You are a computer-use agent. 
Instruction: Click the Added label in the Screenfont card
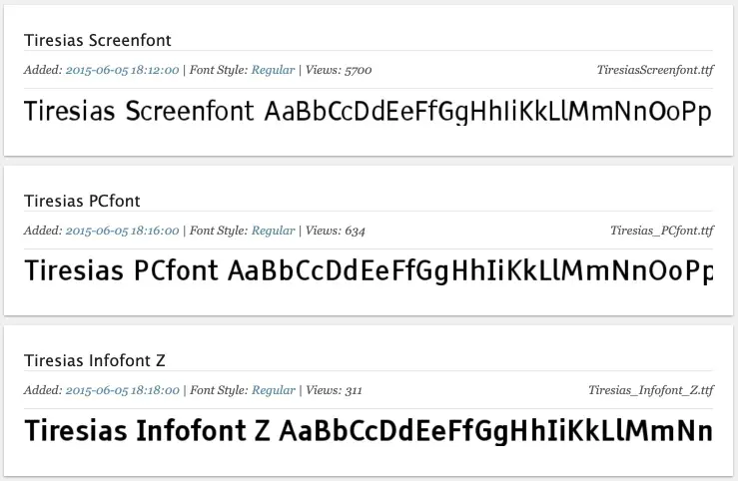(x=42, y=70)
